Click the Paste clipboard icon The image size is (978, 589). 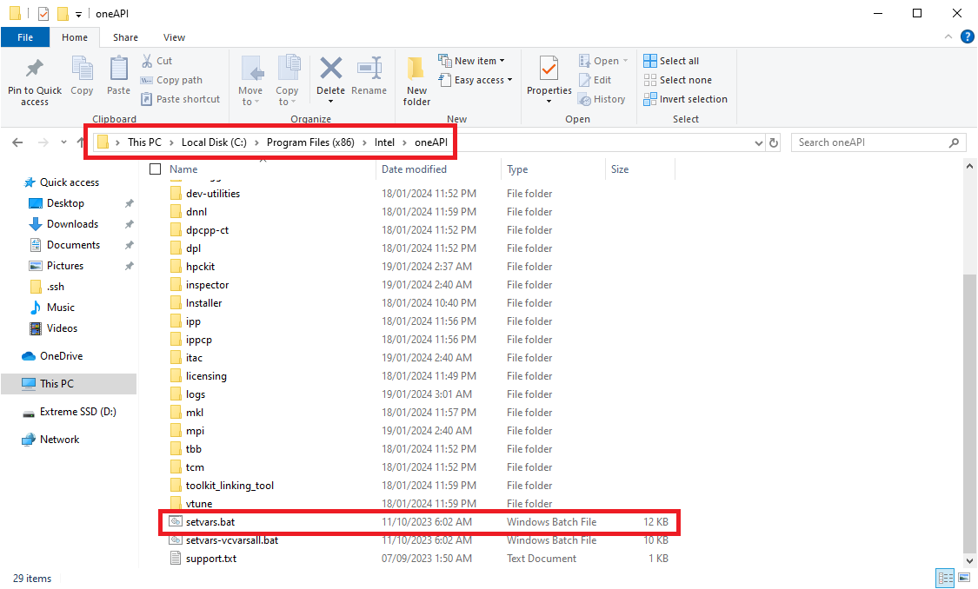coord(118,68)
